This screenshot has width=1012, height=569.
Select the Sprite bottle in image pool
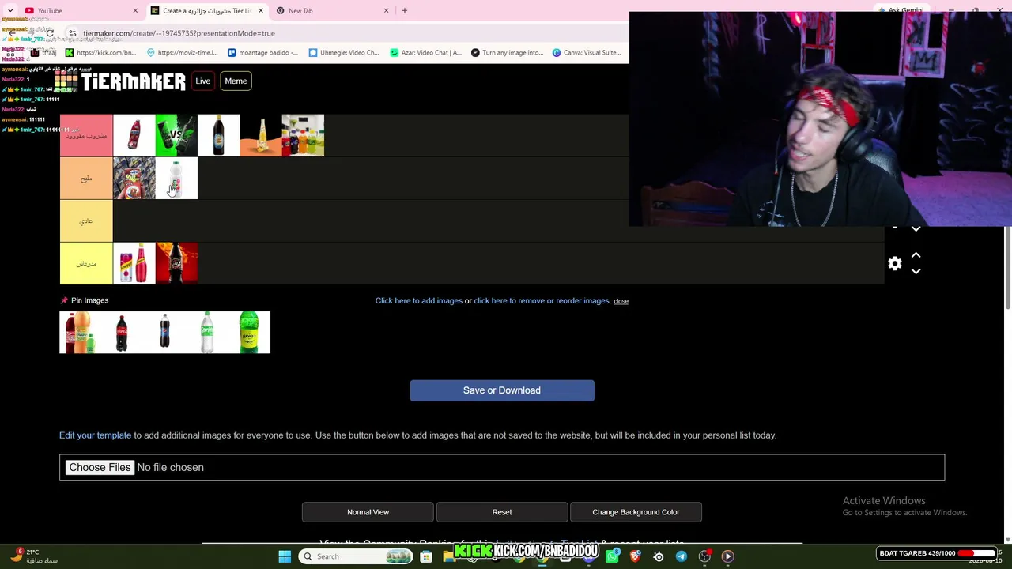point(207,333)
